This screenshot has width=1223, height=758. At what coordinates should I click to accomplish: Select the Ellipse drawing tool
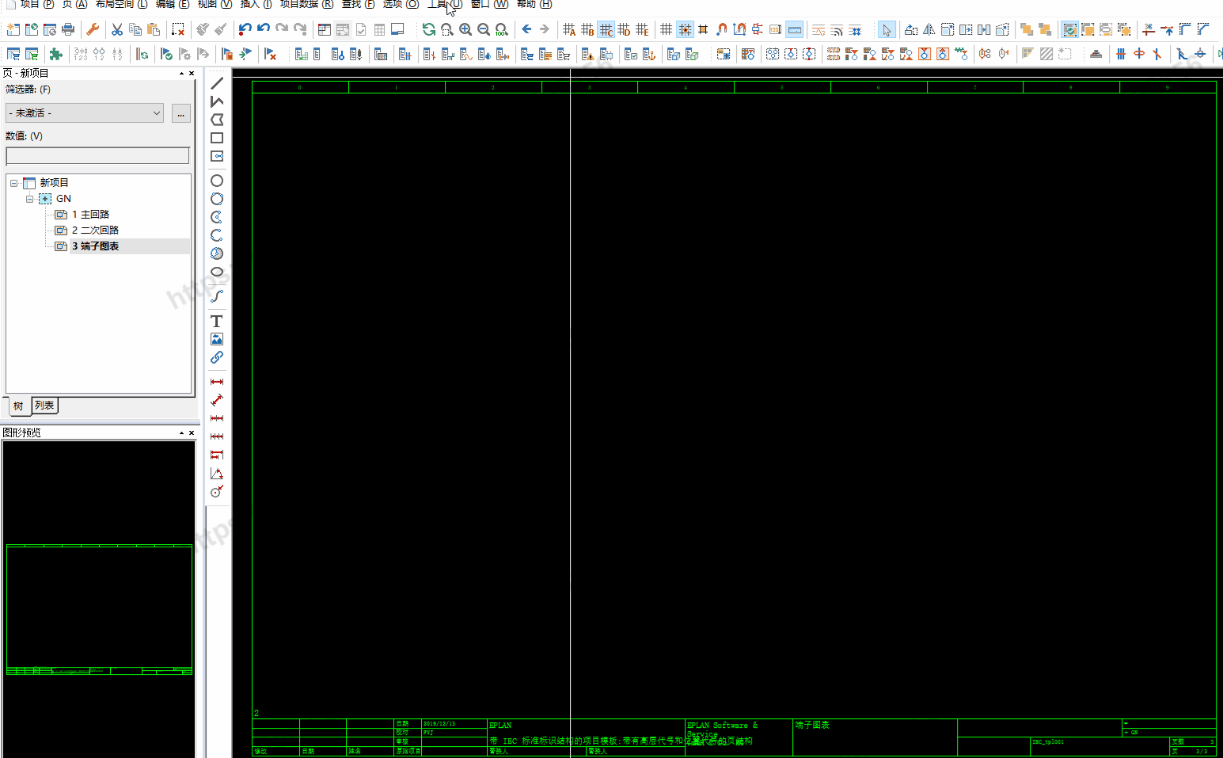pyautogui.click(x=217, y=272)
